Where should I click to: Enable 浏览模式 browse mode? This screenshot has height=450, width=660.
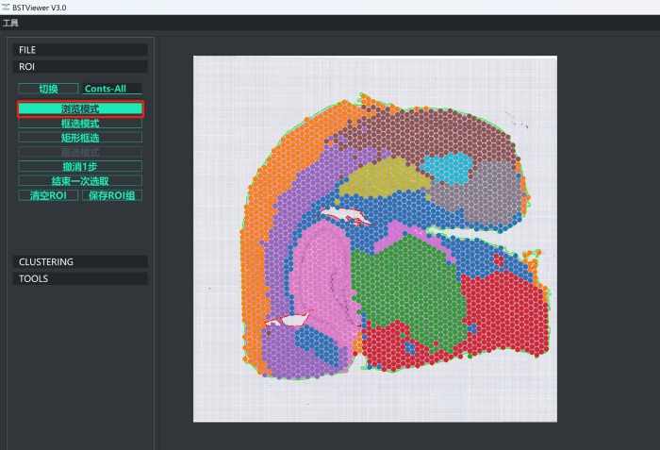pos(80,109)
